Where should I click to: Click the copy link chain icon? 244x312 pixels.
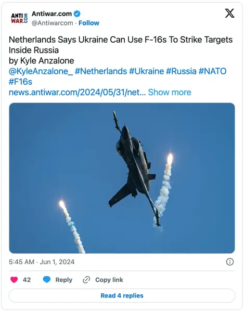click(x=86, y=280)
